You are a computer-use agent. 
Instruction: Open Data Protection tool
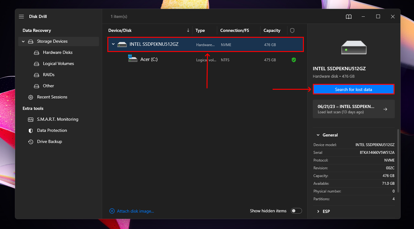52,130
